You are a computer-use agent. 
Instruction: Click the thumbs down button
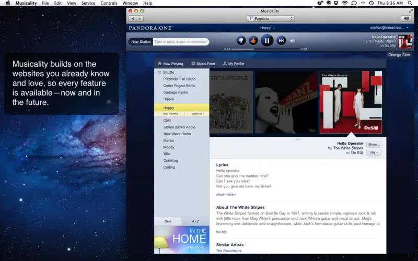[x=241, y=41]
